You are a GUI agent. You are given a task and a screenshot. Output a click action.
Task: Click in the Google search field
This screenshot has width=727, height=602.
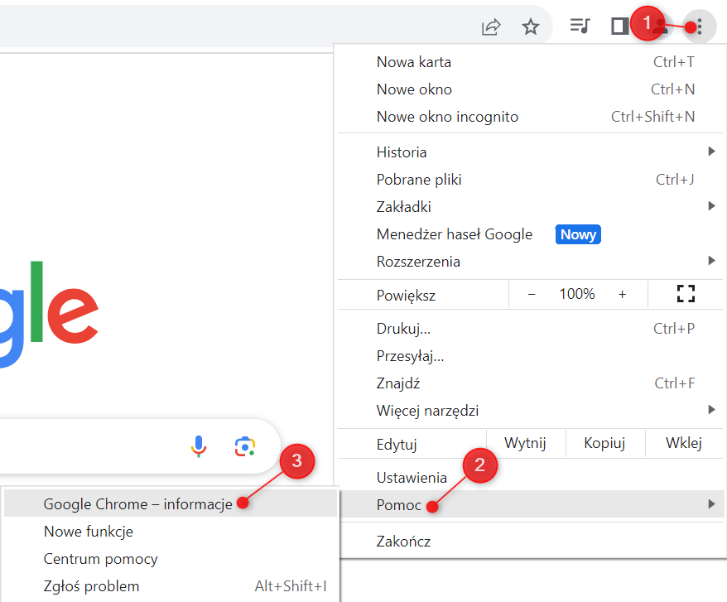pos(83,447)
